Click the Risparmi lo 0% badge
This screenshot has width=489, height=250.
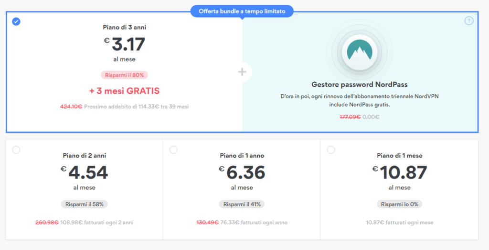400,204
